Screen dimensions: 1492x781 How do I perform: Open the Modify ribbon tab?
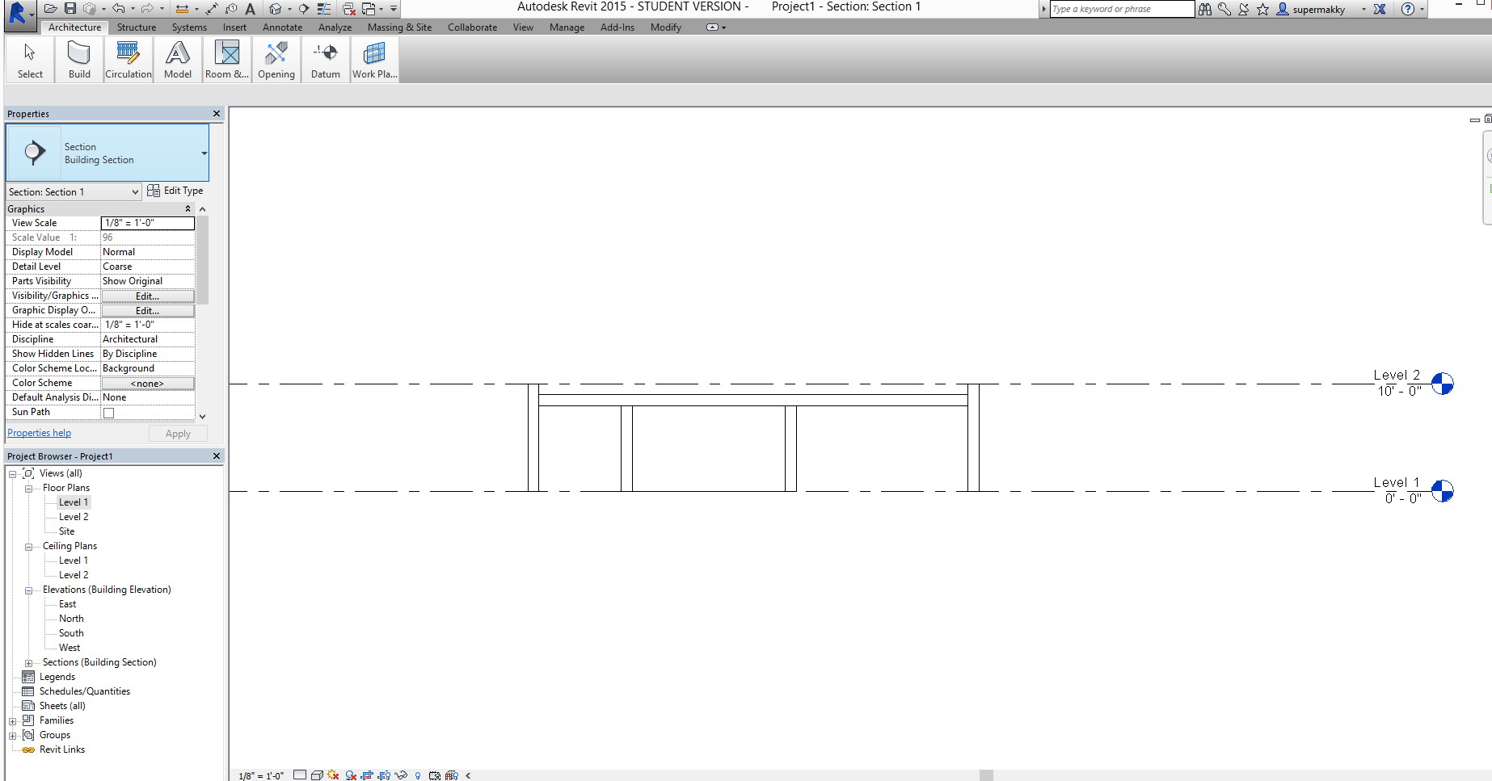coord(665,27)
